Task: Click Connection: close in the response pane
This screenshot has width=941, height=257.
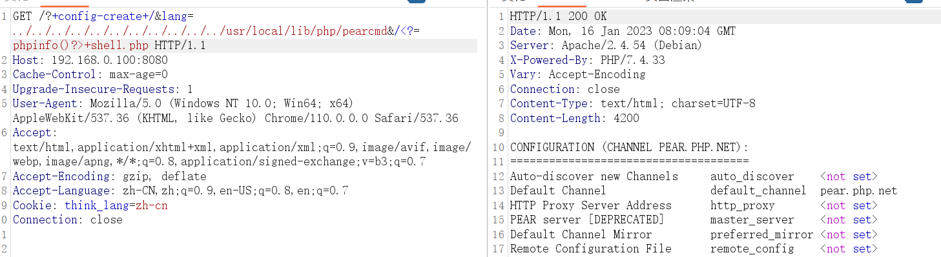Action: (x=565, y=89)
